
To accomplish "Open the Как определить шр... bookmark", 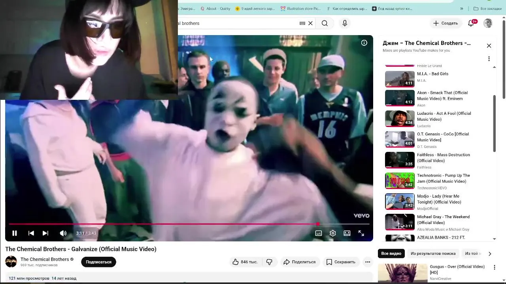I will pos(346,9).
